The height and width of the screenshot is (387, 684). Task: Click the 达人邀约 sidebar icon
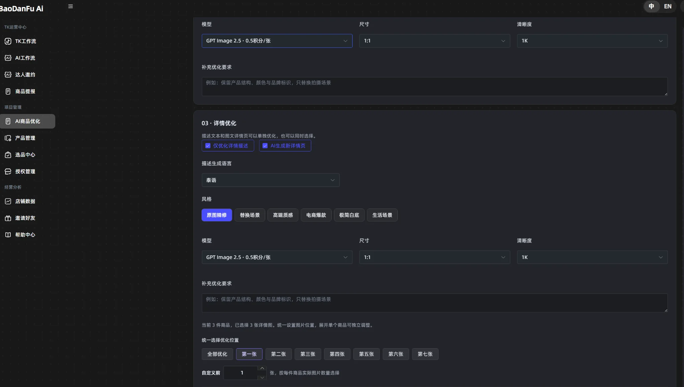[x=8, y=75]
